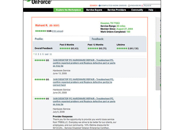Click the Overall Feedback label

(43, 48)
